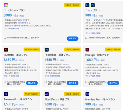This screenshot has height=110, width=123.
Task: Click 購入する on the InDesign card
Action: point(113,83)
